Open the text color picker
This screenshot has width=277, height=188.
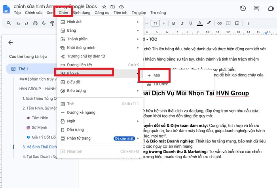(199, 23)
